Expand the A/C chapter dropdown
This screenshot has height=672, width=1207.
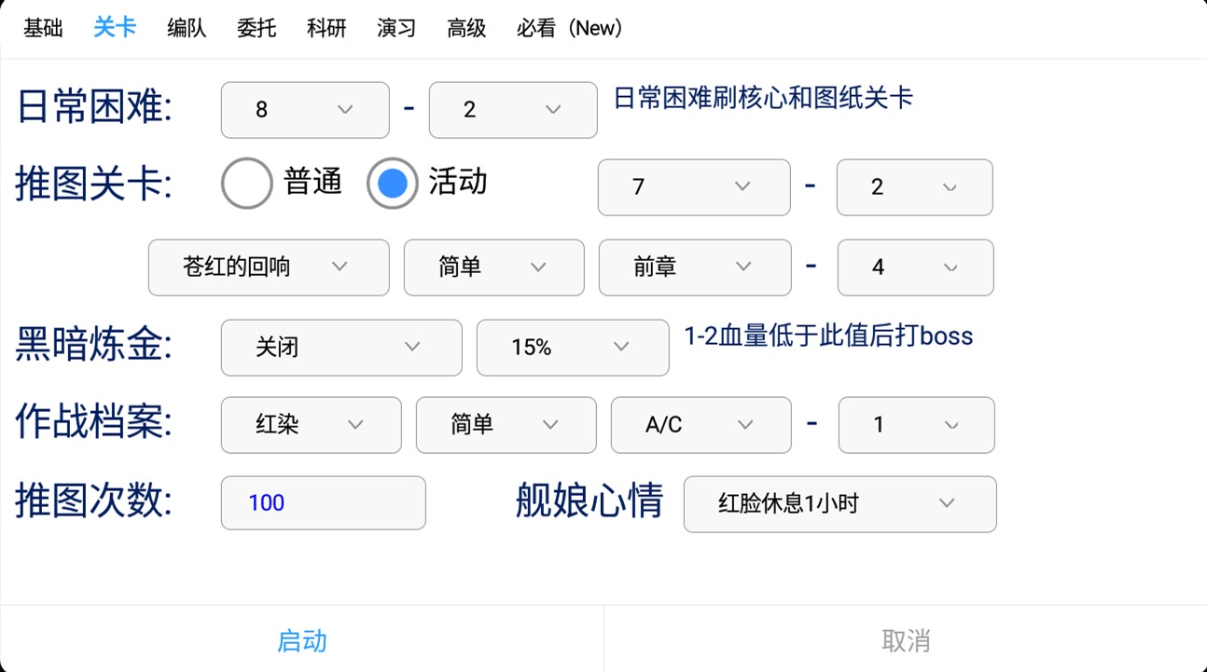click(701, 425)
